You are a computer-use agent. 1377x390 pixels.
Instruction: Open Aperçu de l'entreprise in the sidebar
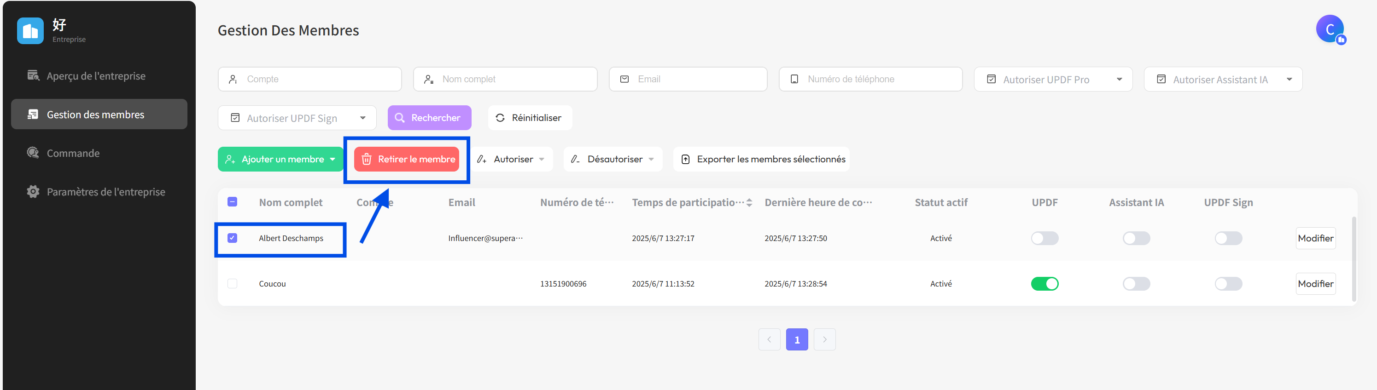[99, 76]
